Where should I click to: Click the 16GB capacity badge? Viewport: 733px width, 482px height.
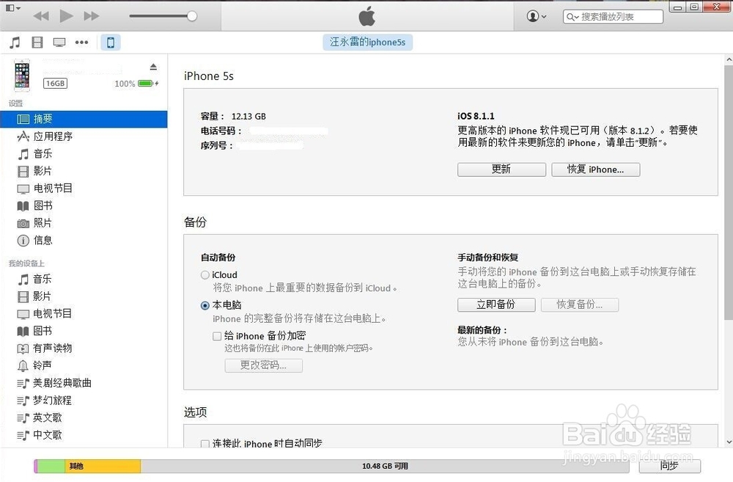coord(55,84)
